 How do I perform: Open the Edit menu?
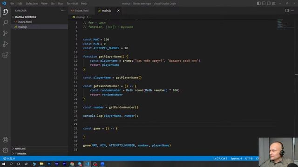[20, 3]
